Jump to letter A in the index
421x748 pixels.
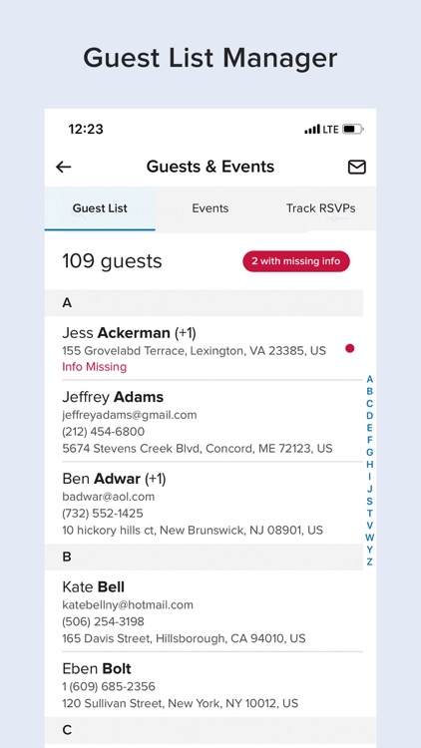369,380
